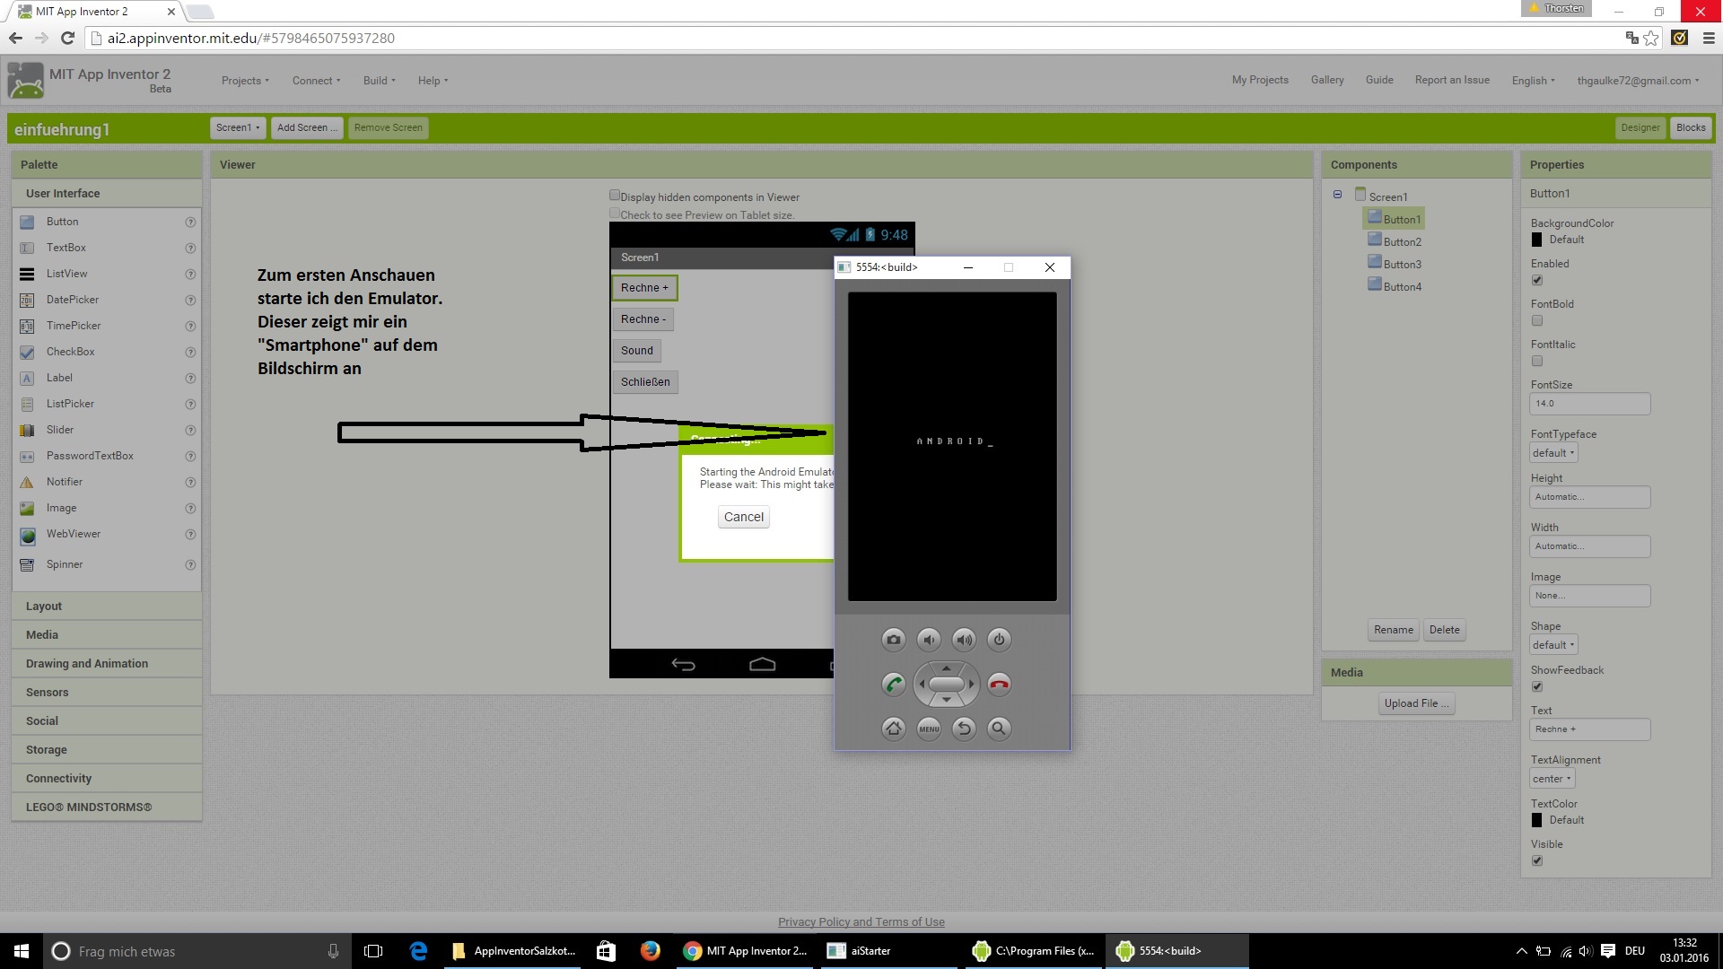Open Firefox from taskbar

[x=651, y=951]
